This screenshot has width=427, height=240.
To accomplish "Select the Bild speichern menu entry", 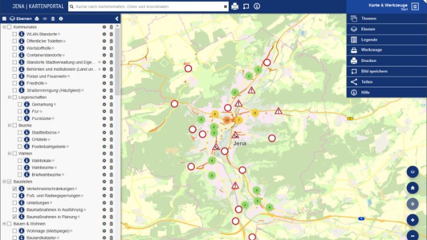I will [x=386, y=71].
